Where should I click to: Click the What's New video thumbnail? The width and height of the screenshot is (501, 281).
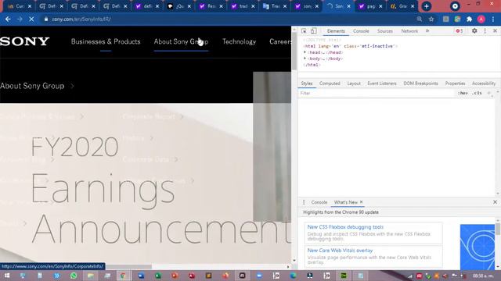(x=478, y=247)
